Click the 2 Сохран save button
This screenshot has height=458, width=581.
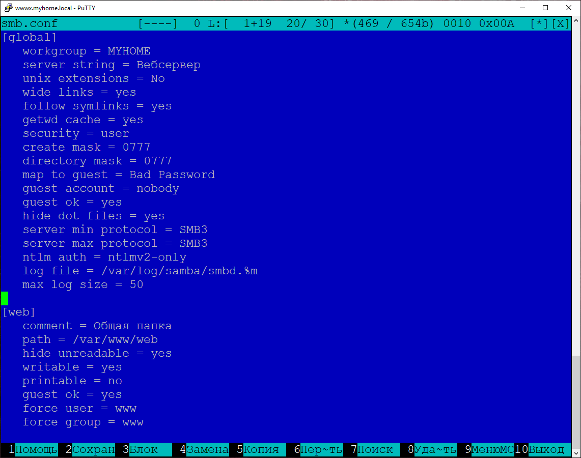point(90,449)
